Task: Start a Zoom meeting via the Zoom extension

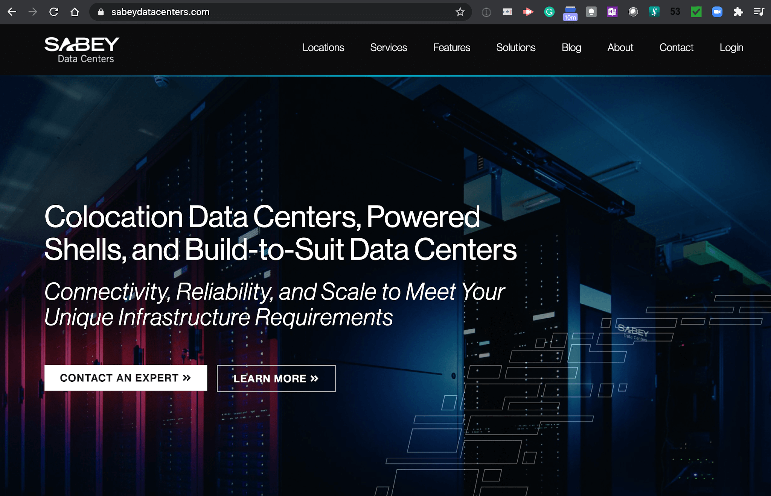Action: [x=717, y=12]
